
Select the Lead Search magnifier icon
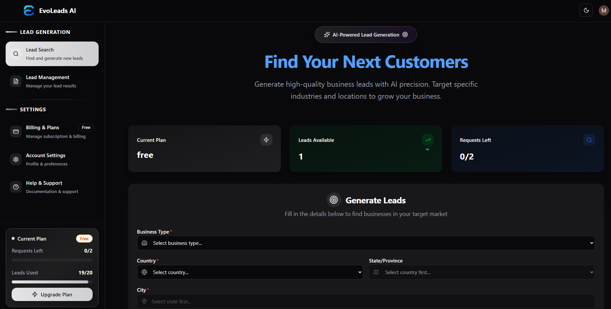16,53
